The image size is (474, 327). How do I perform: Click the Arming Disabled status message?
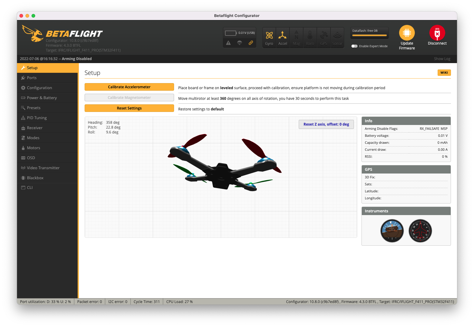point(77,59)
